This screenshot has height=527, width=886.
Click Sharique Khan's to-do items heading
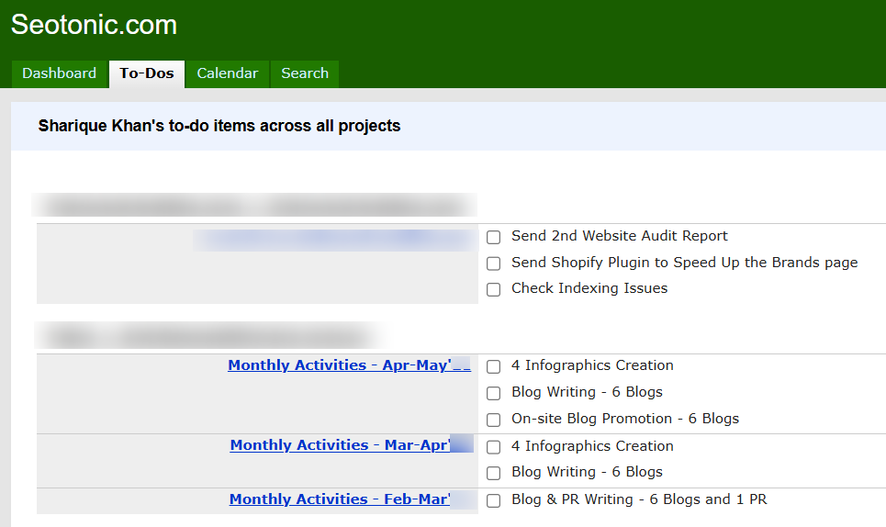(x=219, y=126)
